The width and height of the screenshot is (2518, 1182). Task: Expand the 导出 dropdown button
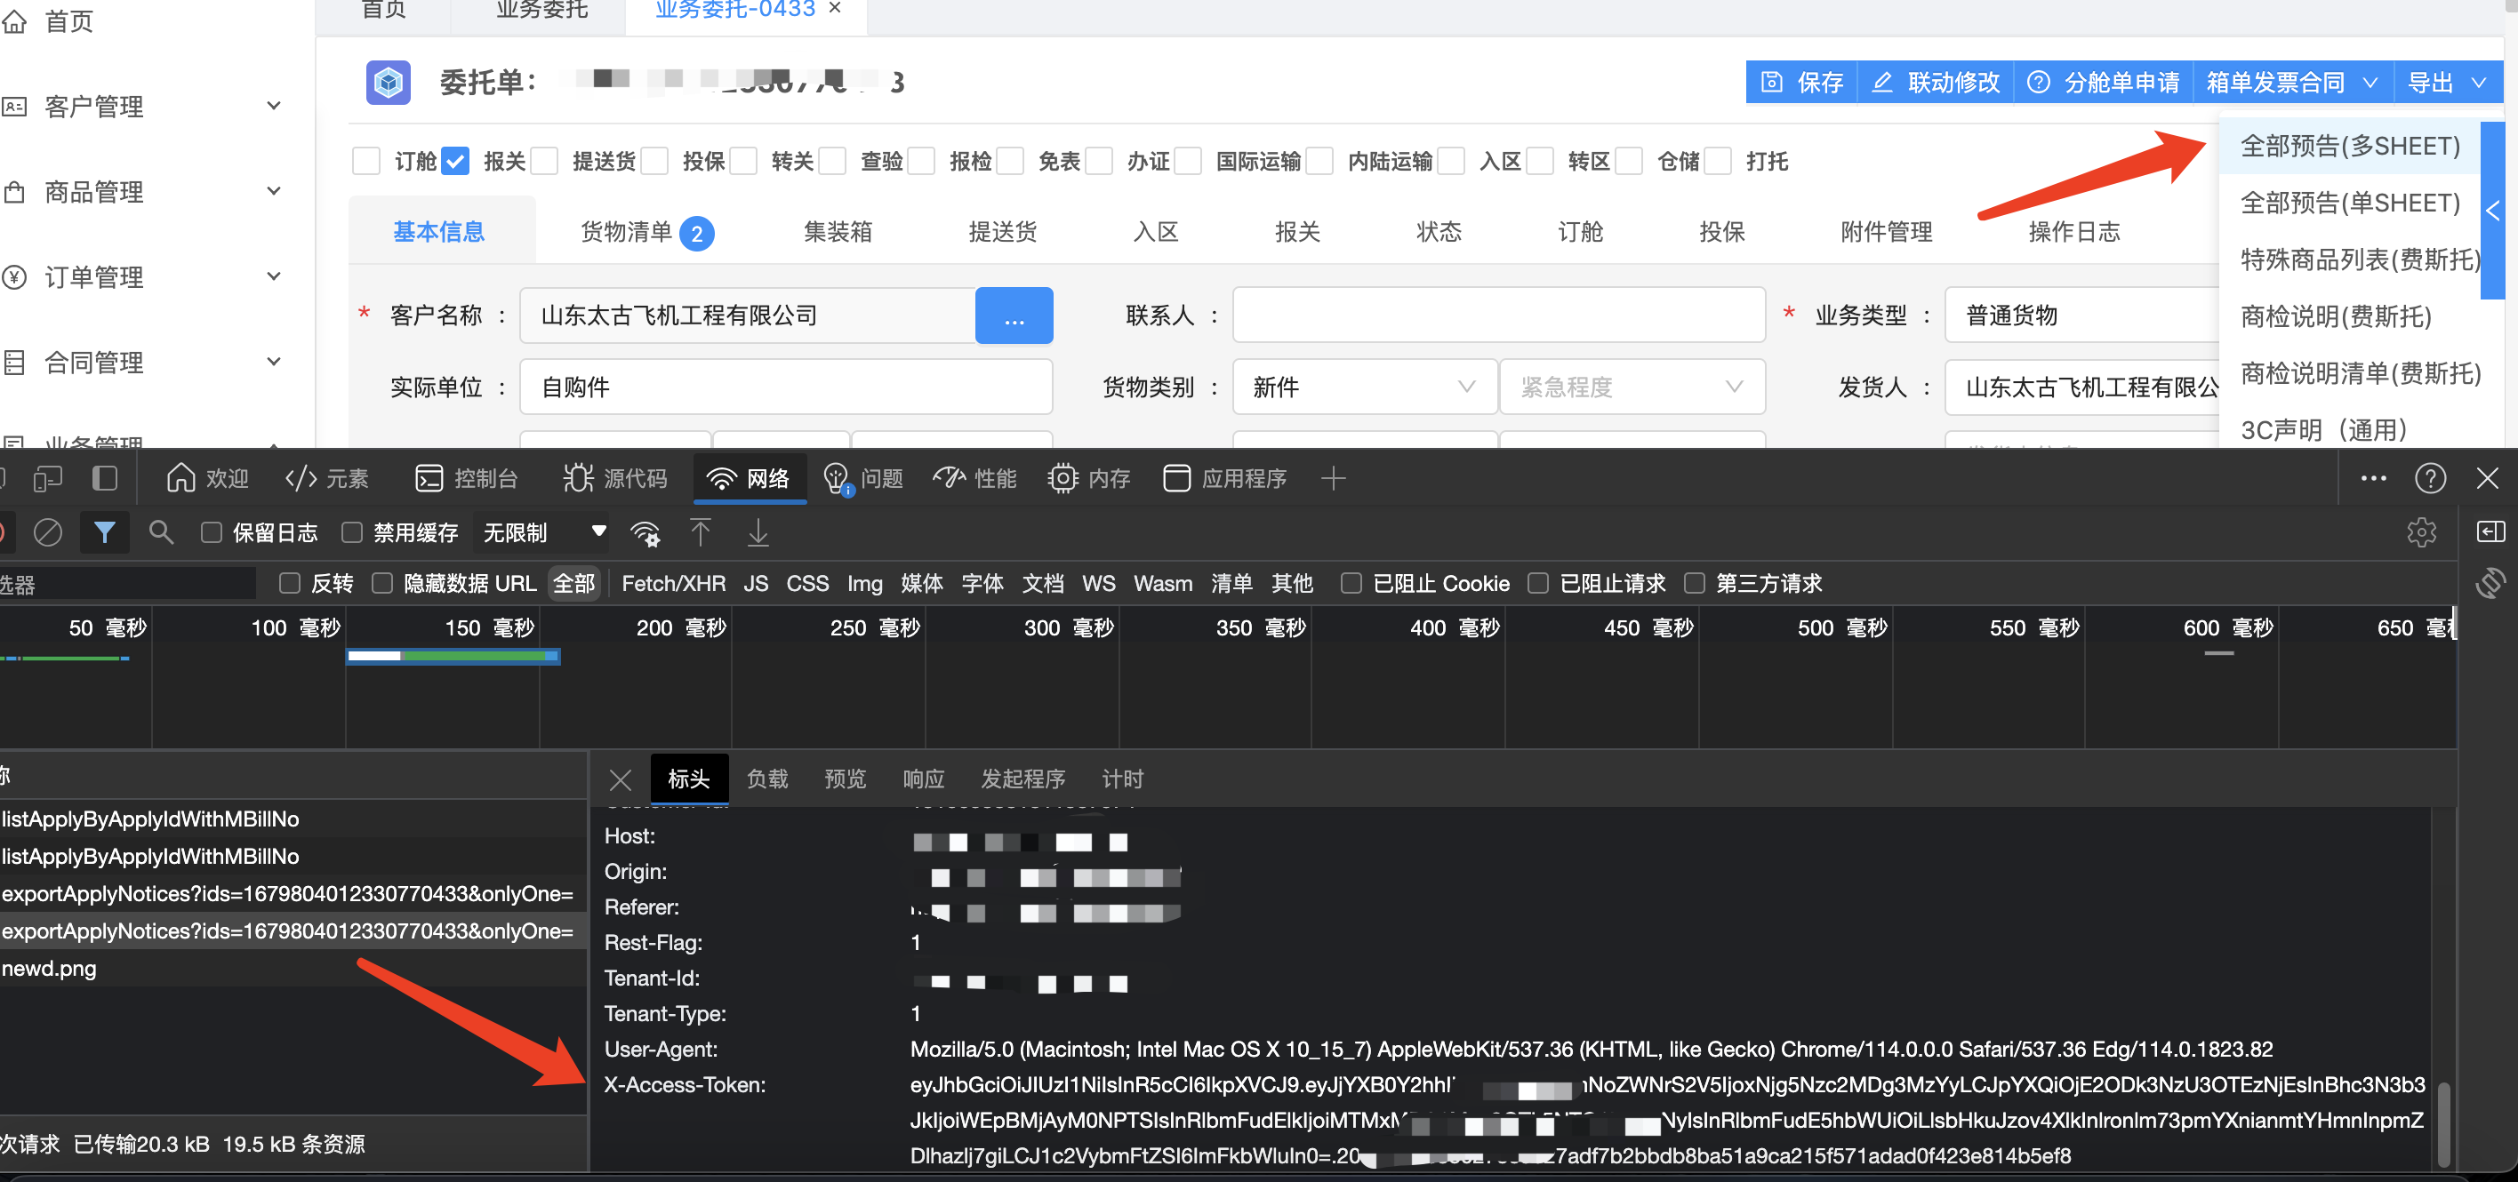tap(2448, 82)
